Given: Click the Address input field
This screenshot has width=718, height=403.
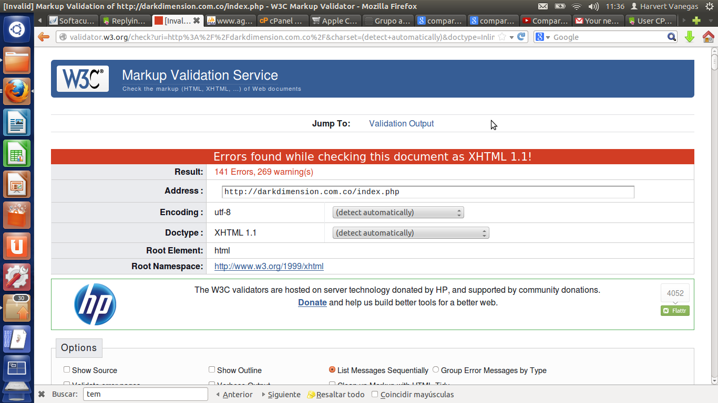Looking at the screenshot, I should tap(428, 192).
